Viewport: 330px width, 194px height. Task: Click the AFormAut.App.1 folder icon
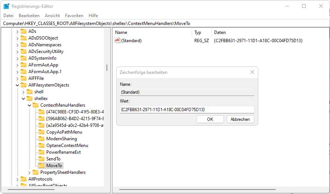(x=24, y=72)
